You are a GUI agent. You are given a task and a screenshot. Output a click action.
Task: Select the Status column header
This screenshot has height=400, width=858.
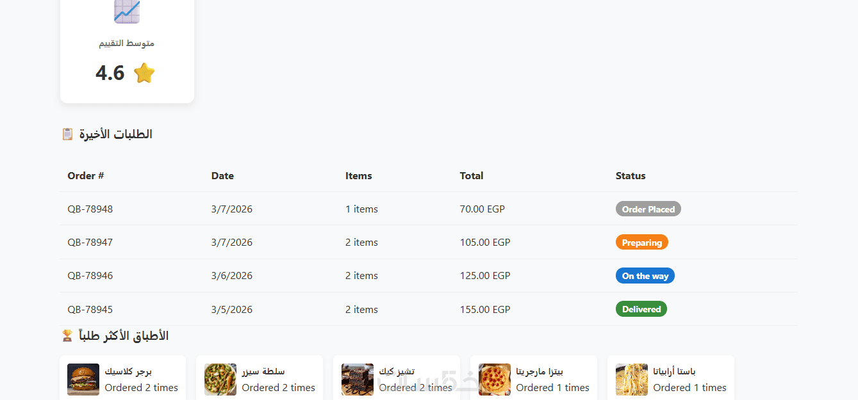pyautogui.click(x=631, y=176)
